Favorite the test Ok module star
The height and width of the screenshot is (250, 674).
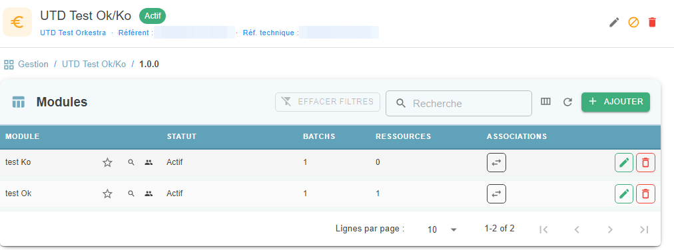click(x=107, y=194)
